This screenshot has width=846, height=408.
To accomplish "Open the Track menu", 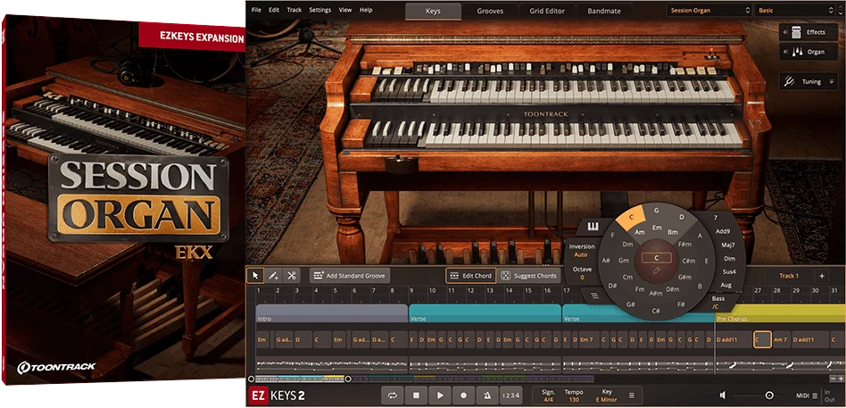I will [x=294, y=10].
